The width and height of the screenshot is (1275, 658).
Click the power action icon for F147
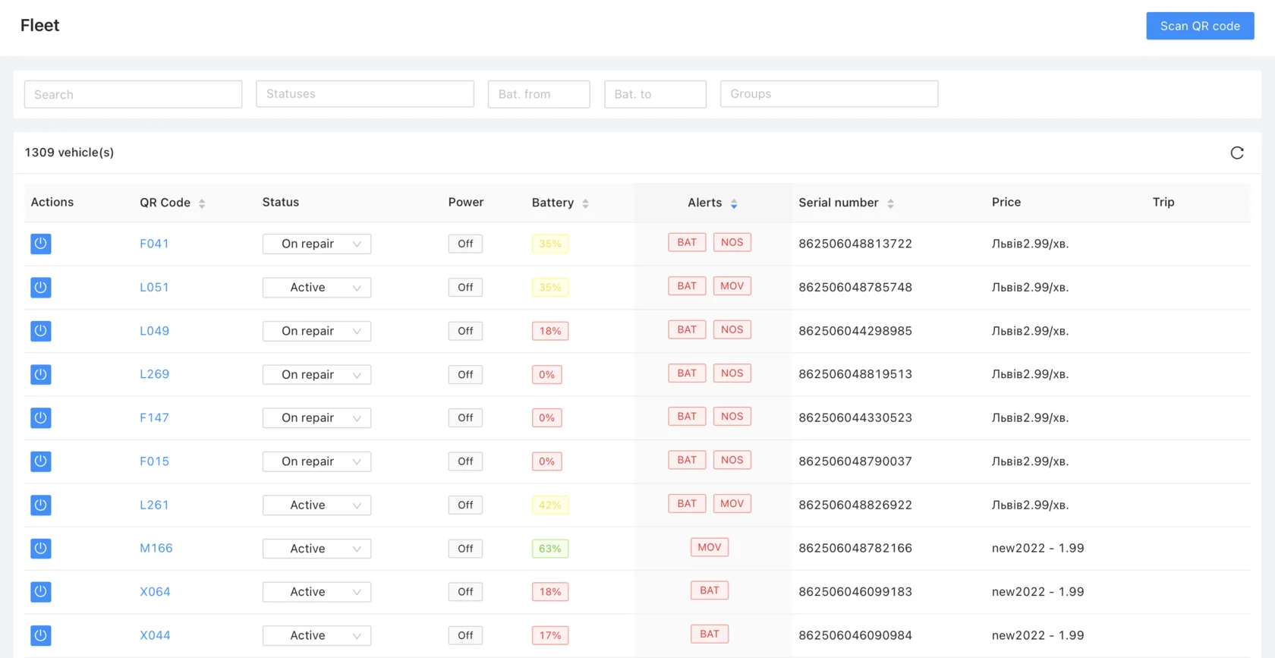click(x=41, y=417)
